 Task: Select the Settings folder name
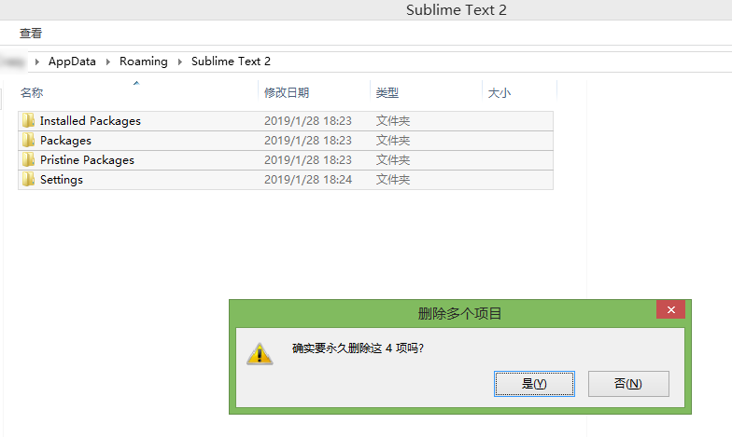point(62,179)
